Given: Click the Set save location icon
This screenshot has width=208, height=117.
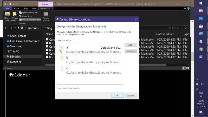Looking at the screenshot, I should coord(15,16).
